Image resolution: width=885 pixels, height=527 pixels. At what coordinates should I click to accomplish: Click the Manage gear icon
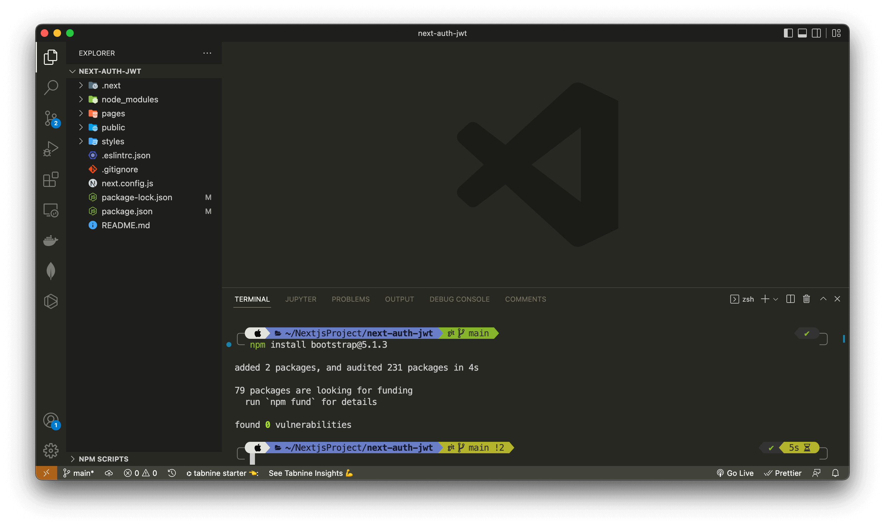[51, 451]
